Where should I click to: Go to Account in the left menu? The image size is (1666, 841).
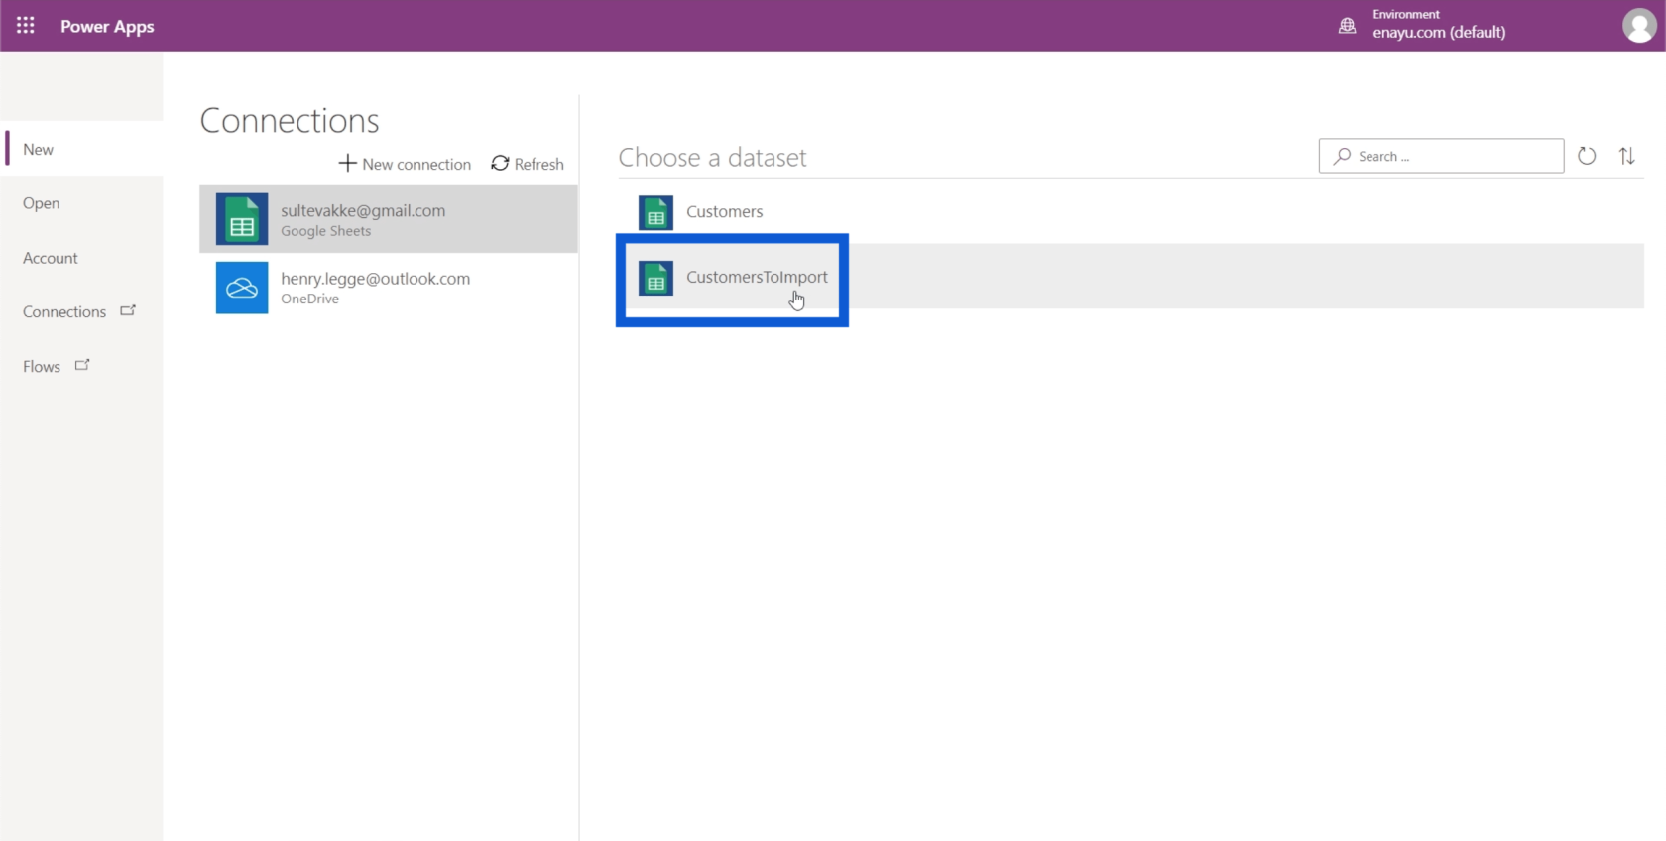[x=51, y=258]
